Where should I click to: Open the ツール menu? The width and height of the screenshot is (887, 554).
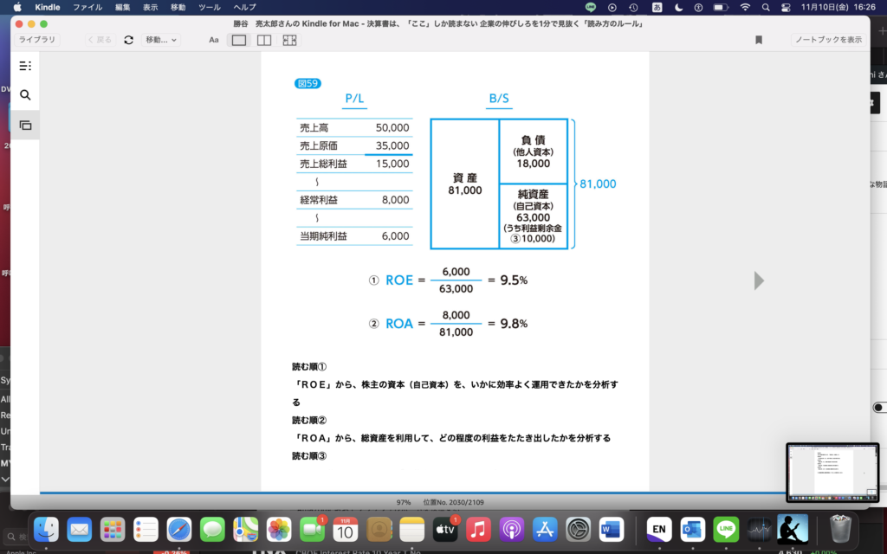pyautogui.click(x=209, y=7)
